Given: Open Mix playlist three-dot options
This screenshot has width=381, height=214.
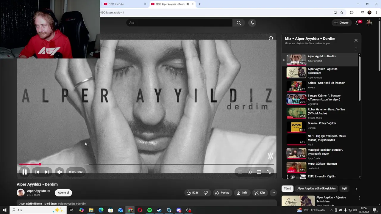Looking at the screenshot, I should coord(356,49).
